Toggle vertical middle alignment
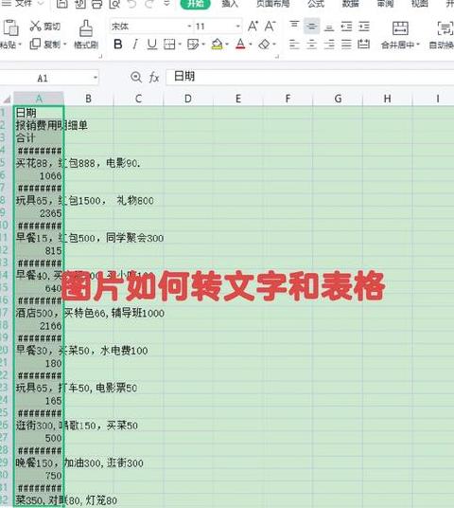 point(312,27)
